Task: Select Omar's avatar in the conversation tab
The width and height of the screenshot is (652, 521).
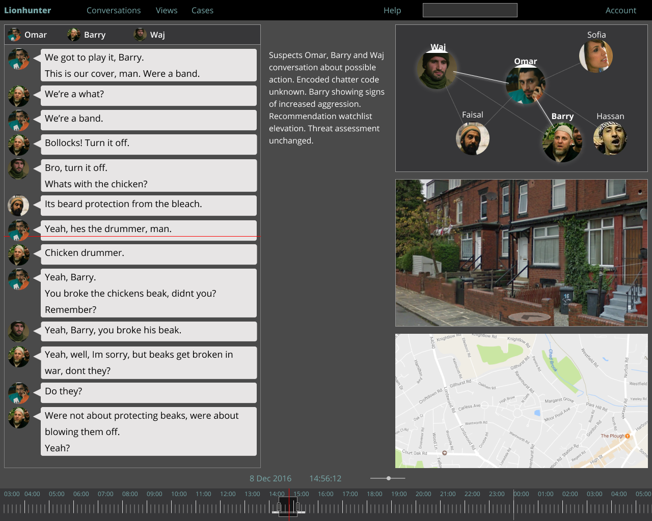Action: click(x=14, y=35)
